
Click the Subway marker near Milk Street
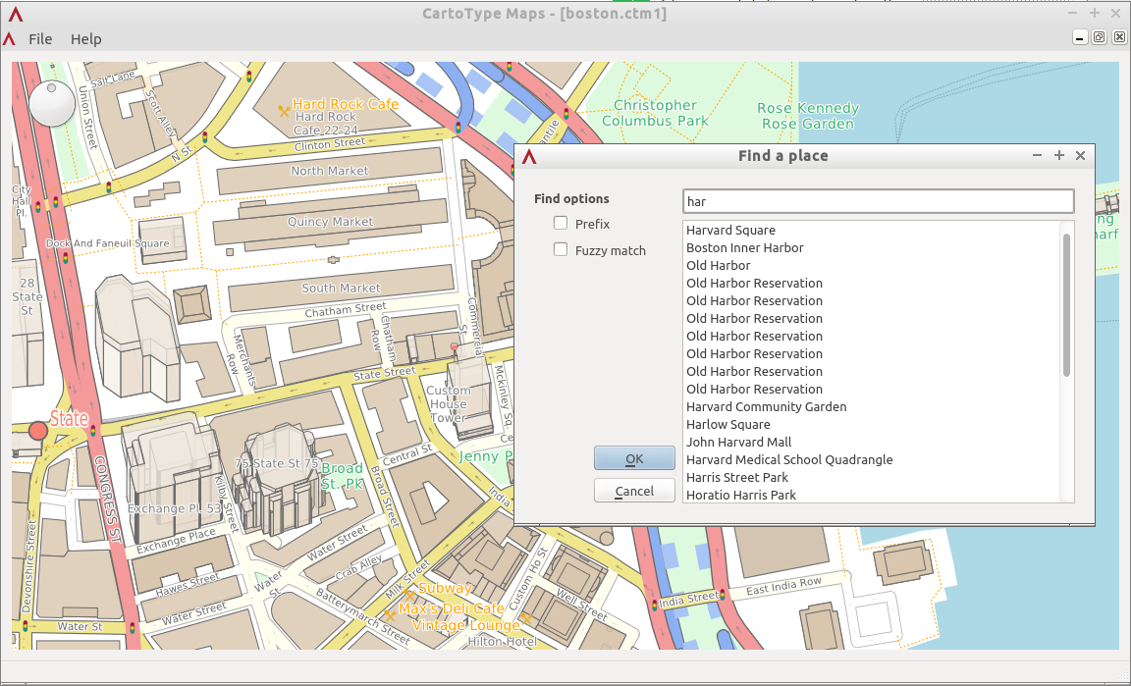coord(409,595)
